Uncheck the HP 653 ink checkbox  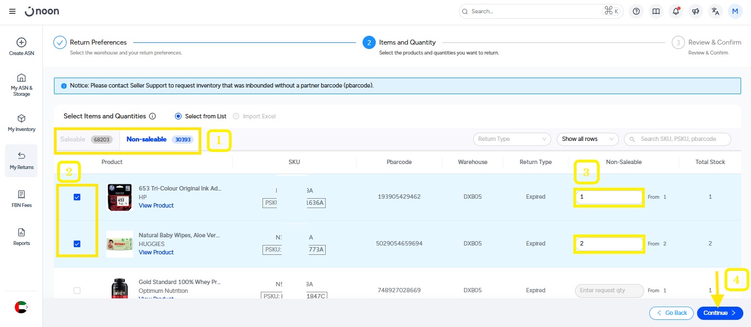77,197
